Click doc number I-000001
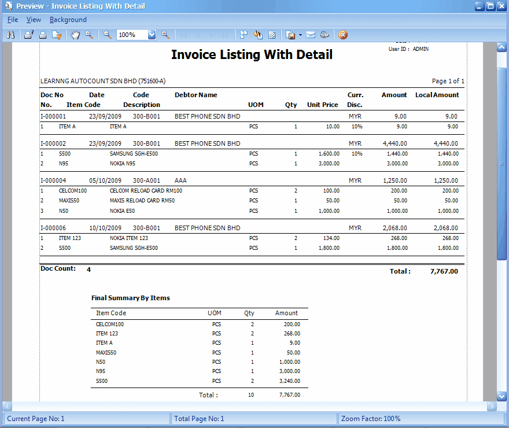 tap(53, 116)
